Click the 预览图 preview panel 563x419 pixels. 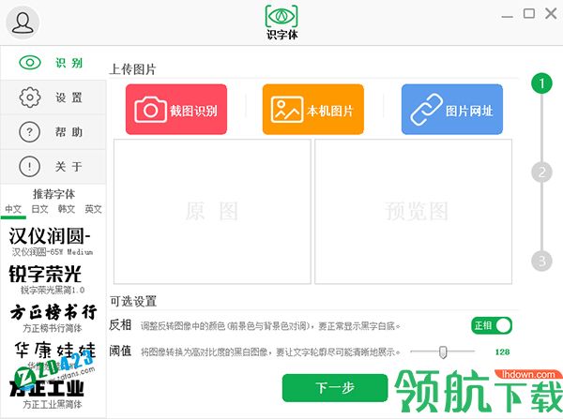(413, 212)
